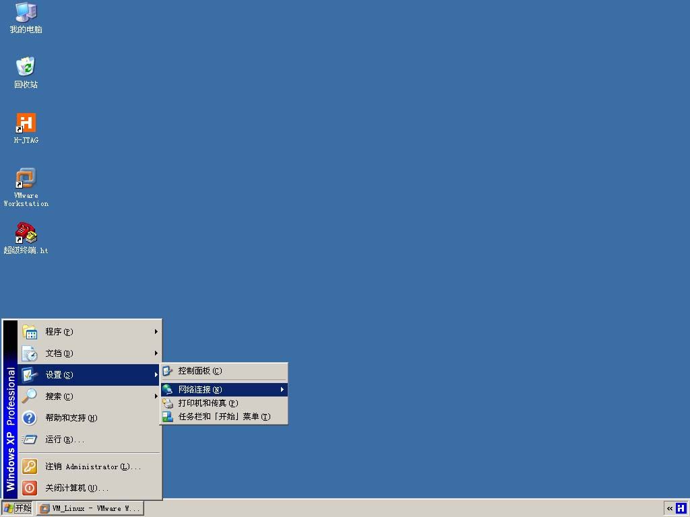Screen dimensions: 690x517
Task: Click the 文档 documents icon in Start menu
Action: pos(30,353)
